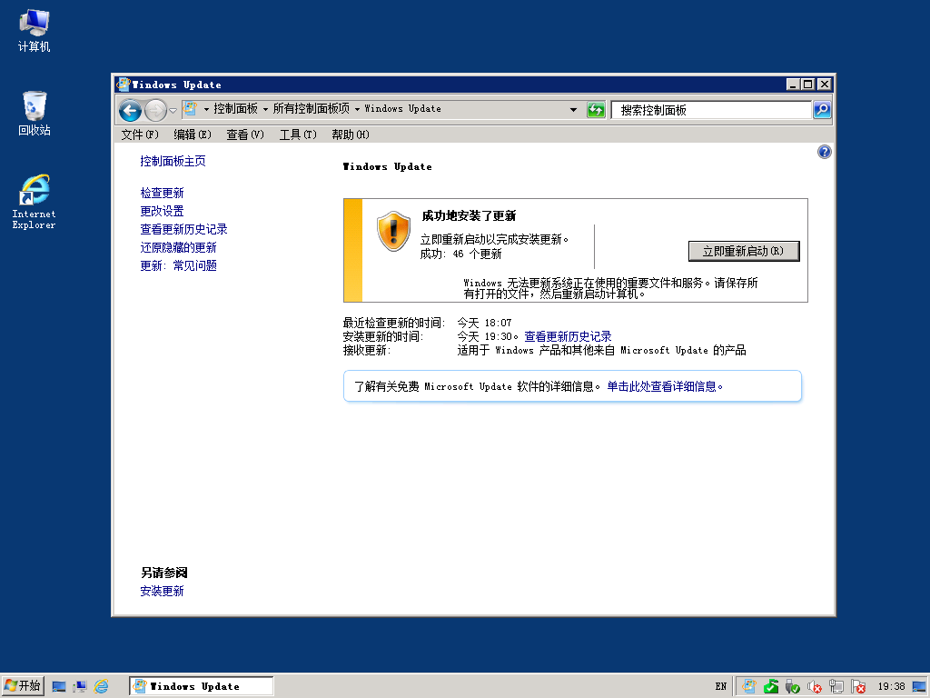This screenshot has height=698, width=930.
Task: Open the 编辑(E) menu
Action: pos(193,135)
